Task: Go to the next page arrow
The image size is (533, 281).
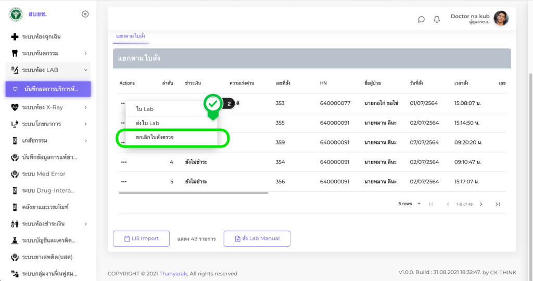Action: [x=481, y=204]
